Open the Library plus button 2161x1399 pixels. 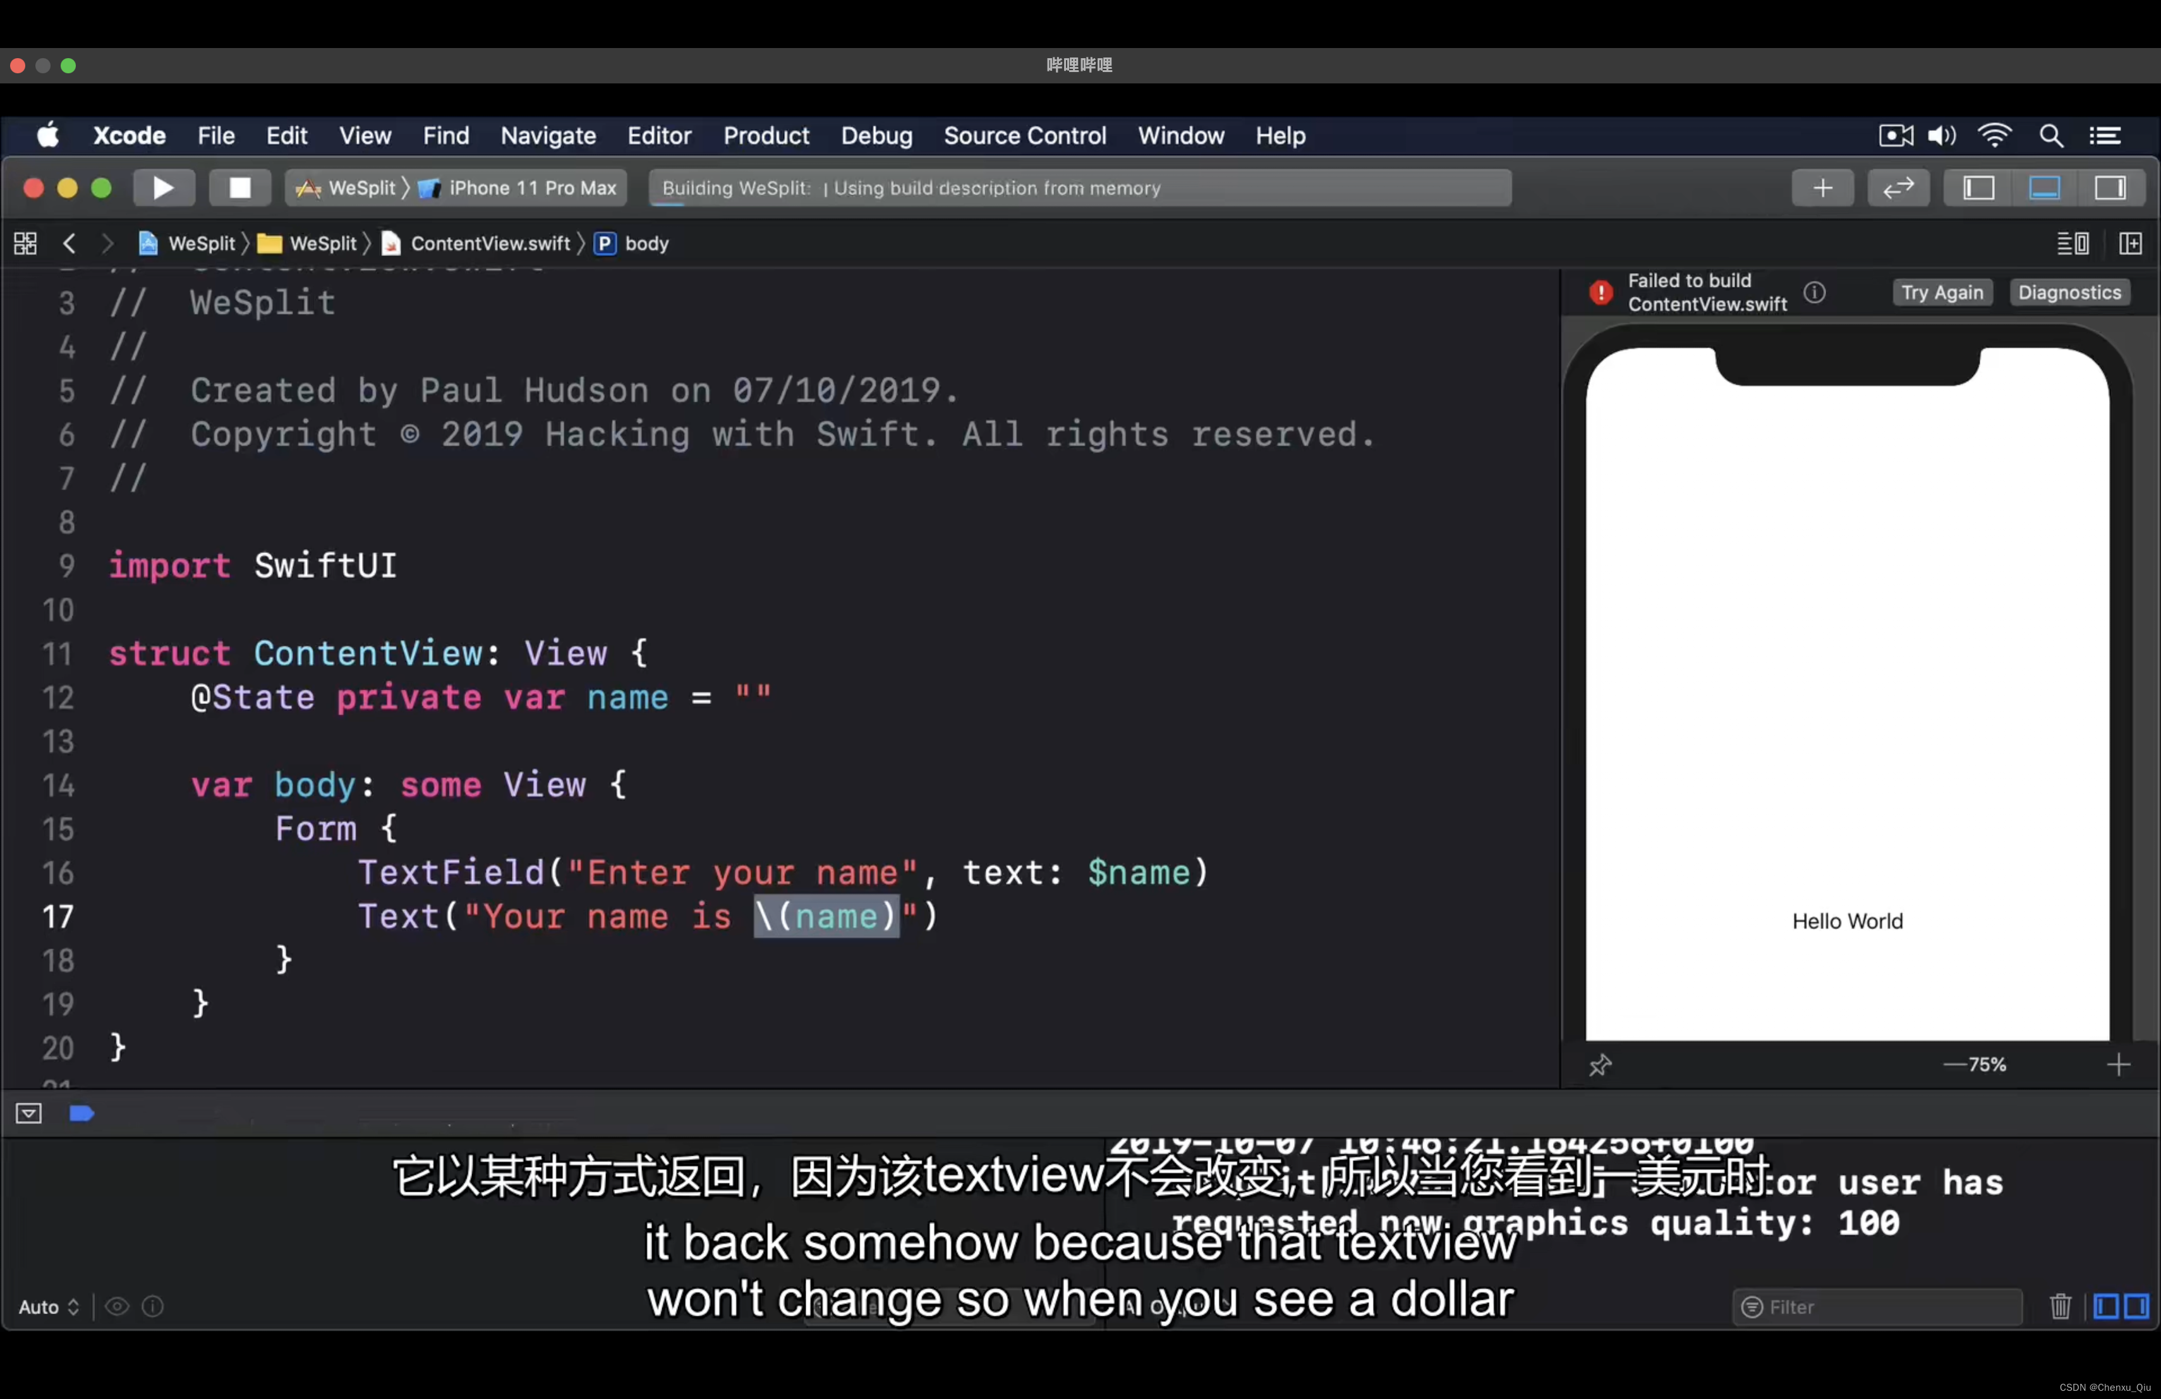coord(1822,188)
